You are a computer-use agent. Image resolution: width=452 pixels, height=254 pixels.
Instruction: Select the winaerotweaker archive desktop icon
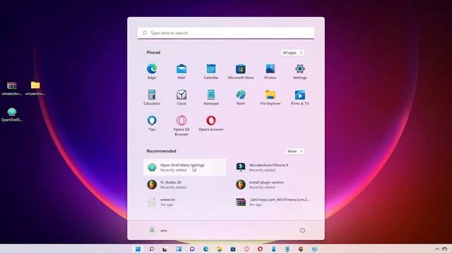tap(12, 88)
